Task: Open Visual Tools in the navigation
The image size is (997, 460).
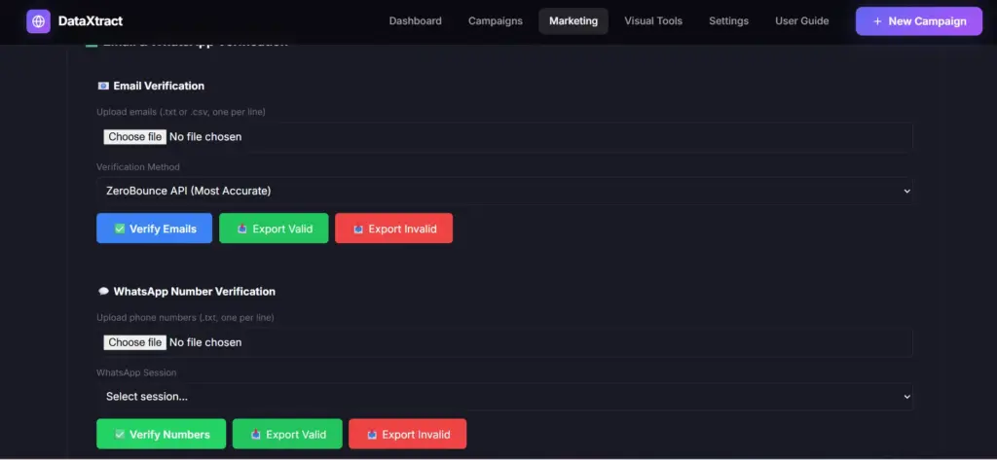Action: 653,21
